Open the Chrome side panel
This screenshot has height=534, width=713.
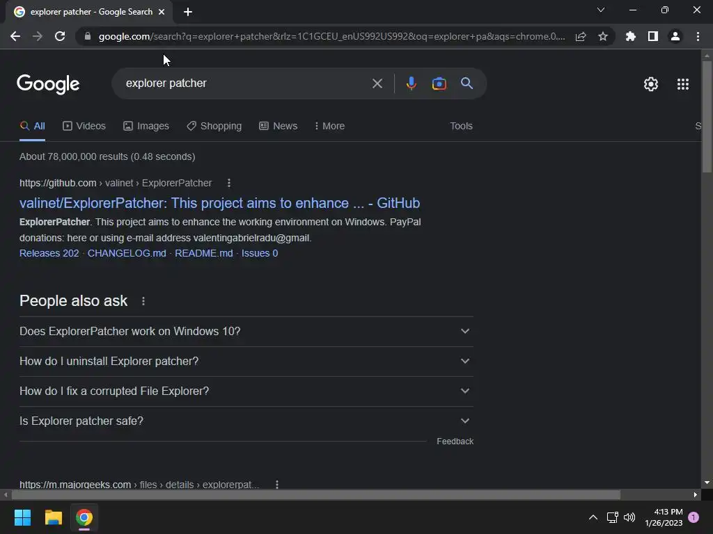[653, 36]
